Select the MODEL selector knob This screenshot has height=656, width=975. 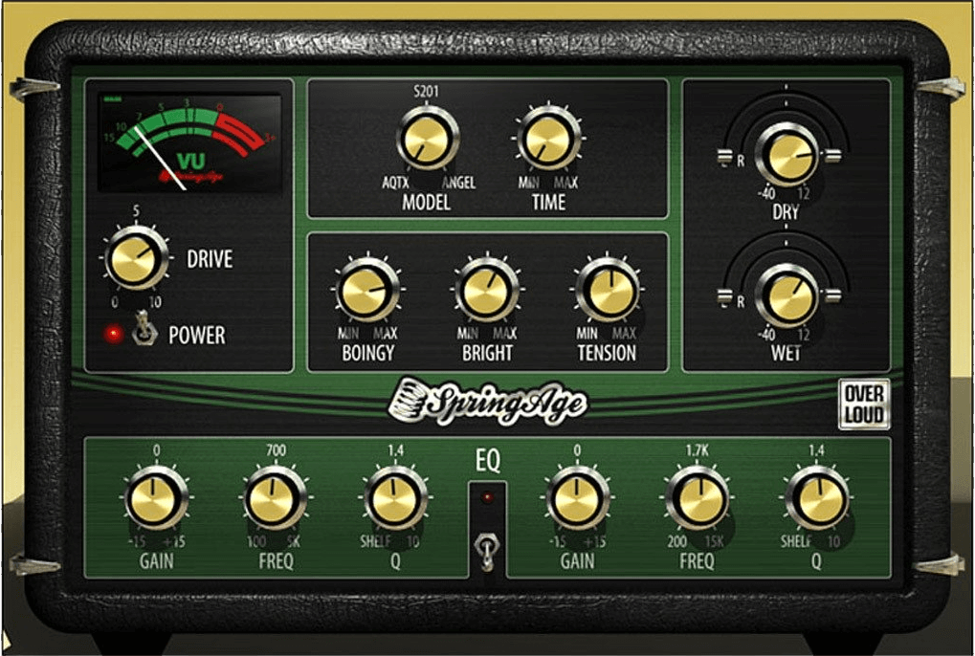[428, 138]
